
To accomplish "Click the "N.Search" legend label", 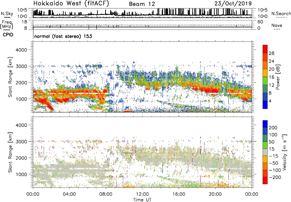I will (281, 13).
